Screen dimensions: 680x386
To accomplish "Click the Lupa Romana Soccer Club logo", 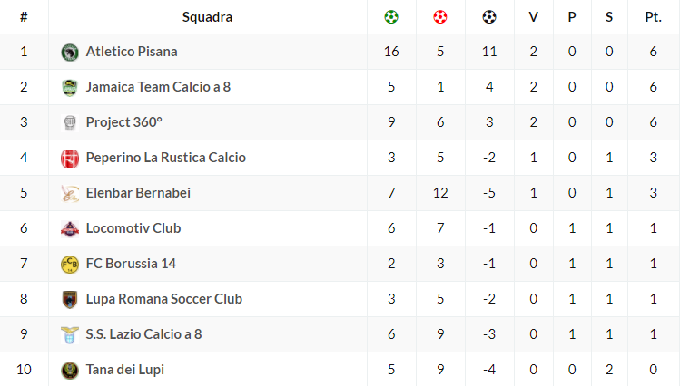I will coord(70,299).
